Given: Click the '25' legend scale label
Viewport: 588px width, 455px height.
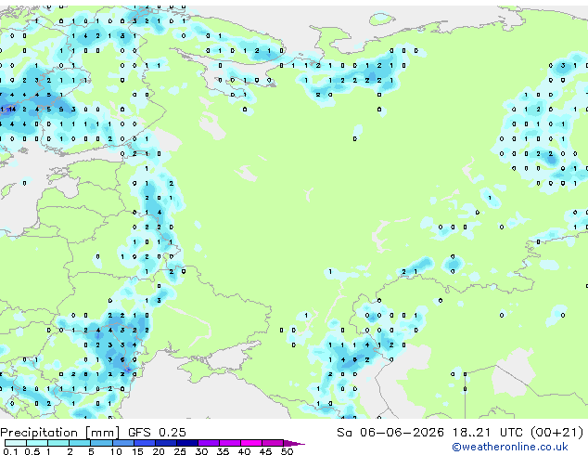Looking at the screenshot, I should [x=180, y=451].
